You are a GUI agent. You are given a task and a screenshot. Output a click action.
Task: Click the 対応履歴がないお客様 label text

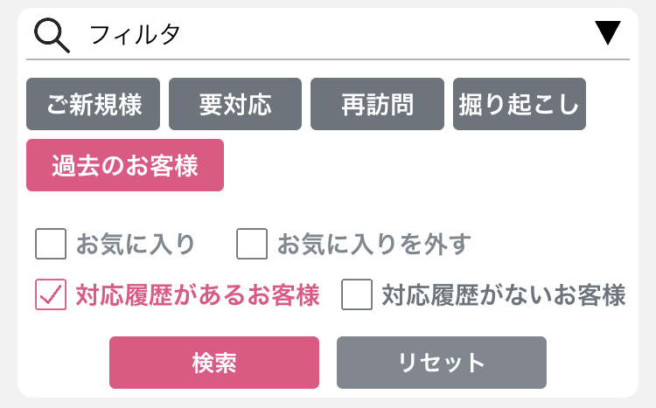[504, 294]
